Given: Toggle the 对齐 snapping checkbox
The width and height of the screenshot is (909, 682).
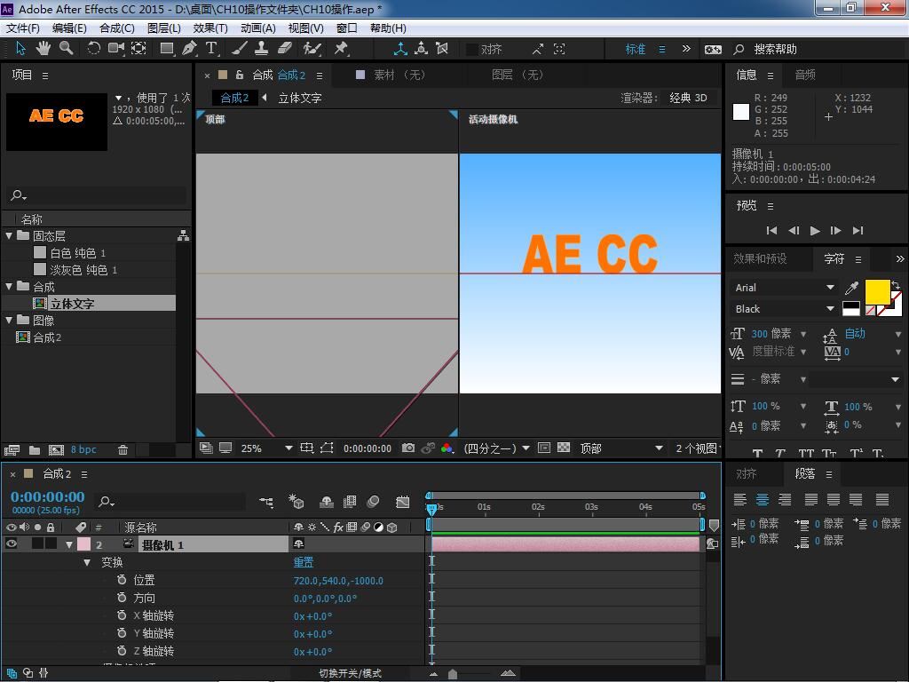Looking at the screenshot, I should point(472,50).
